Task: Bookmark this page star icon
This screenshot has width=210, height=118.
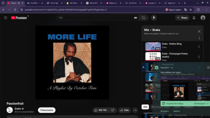Action: [x=190, y=10]
